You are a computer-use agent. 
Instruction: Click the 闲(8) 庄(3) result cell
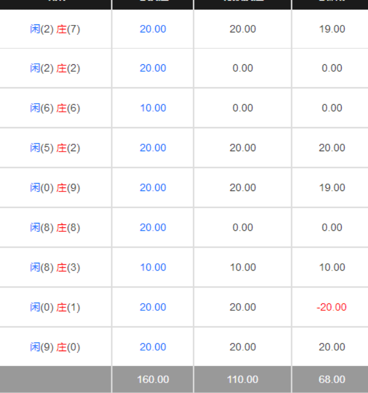[x=55, y=268]
